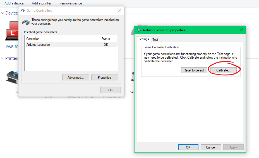This screenshot has width=259, height=158.
Task: Click the 19MS-R9 device label
Action: pos(12,47)
